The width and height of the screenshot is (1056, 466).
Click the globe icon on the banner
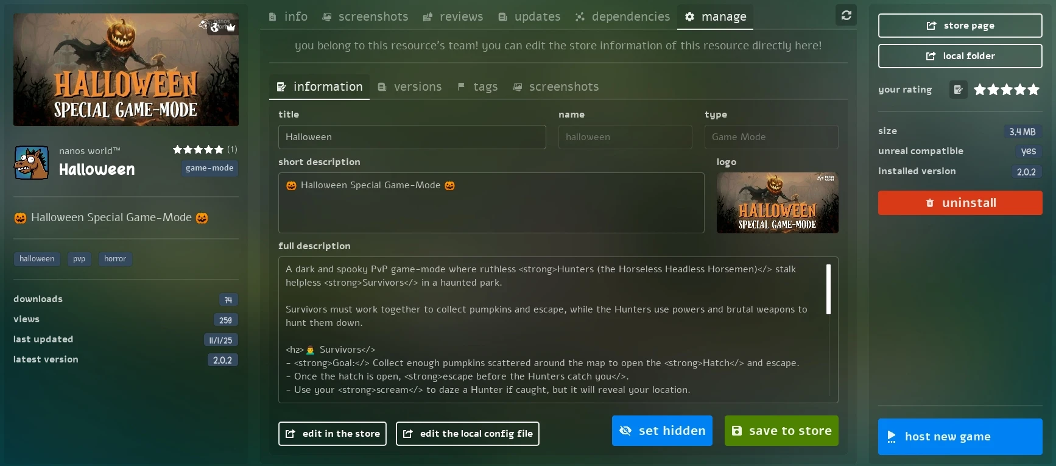click(x=215, y=27)
